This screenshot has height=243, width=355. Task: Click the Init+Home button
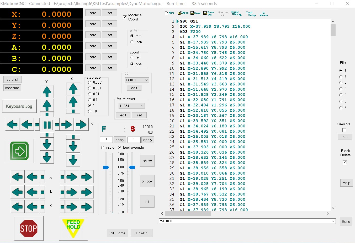(117, 233)
